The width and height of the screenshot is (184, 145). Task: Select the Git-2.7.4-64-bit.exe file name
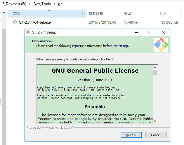(35, 22)
